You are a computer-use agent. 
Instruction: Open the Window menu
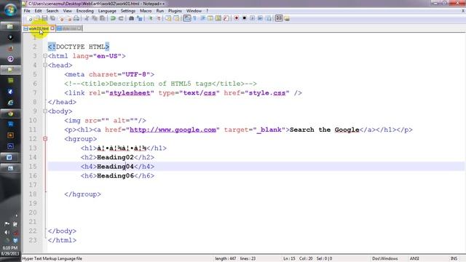[x=194, y=11]
